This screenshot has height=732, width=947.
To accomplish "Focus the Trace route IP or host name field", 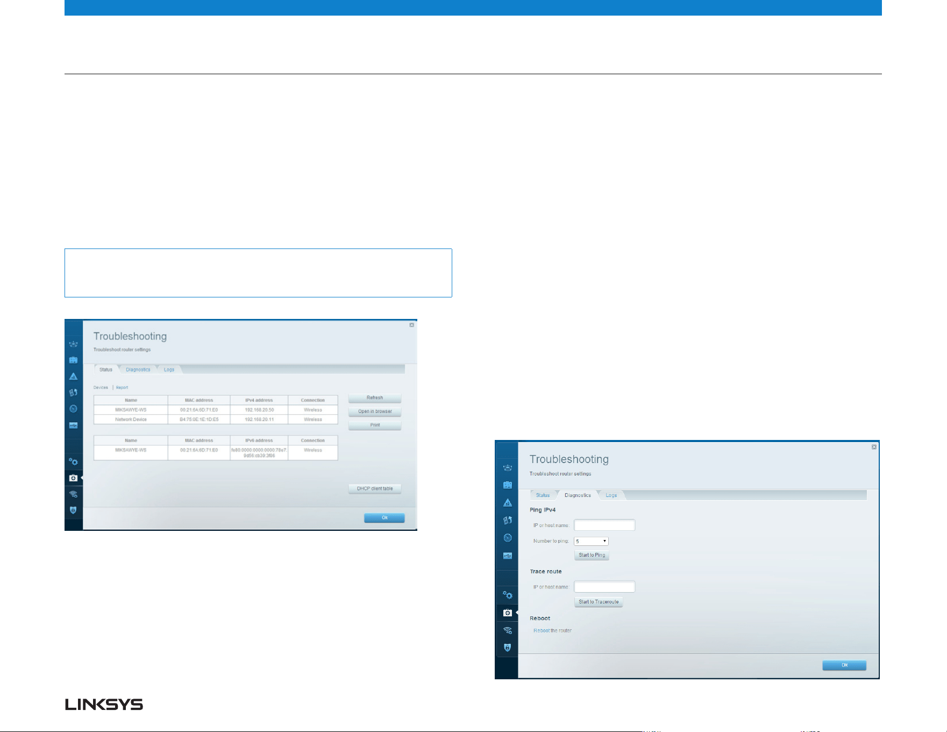I will point(604,587).
